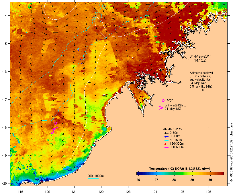Click the 'Altimetric sealevel' legend text
The image size is (235, 194).
click(201, 73)
